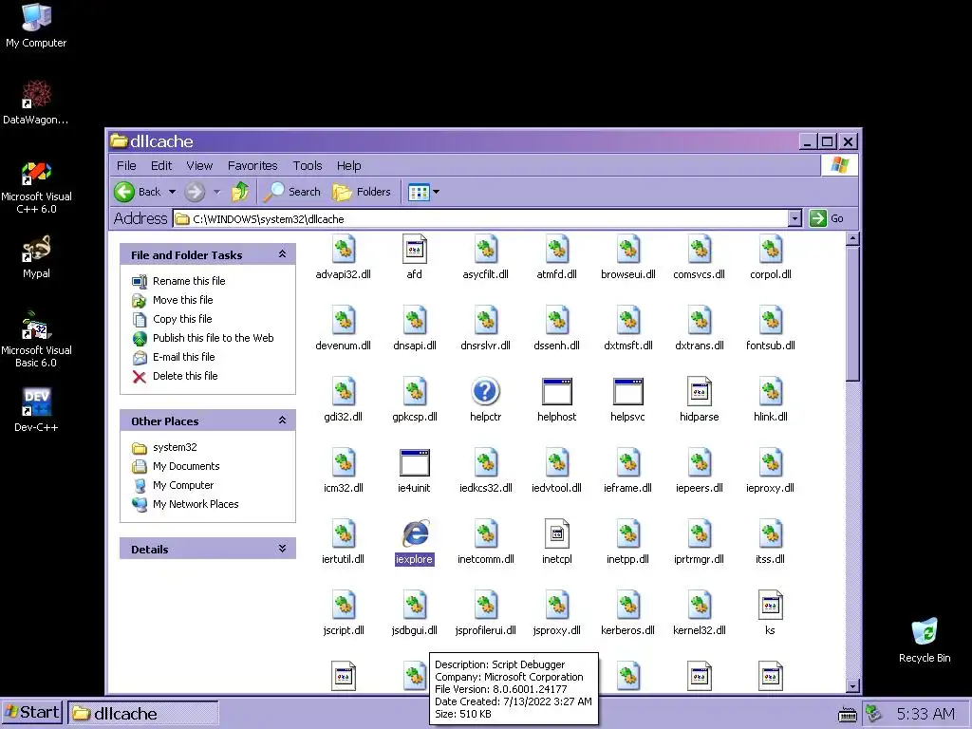Go to system32 in Other Places

pos(175,448)
